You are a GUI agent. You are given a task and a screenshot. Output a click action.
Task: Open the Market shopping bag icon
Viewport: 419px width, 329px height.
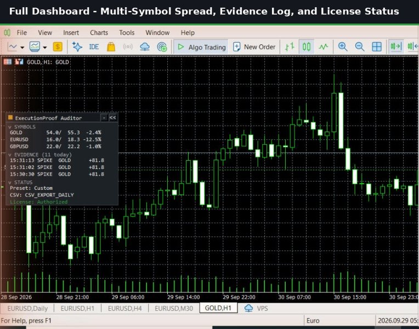[x=111, y=47]
